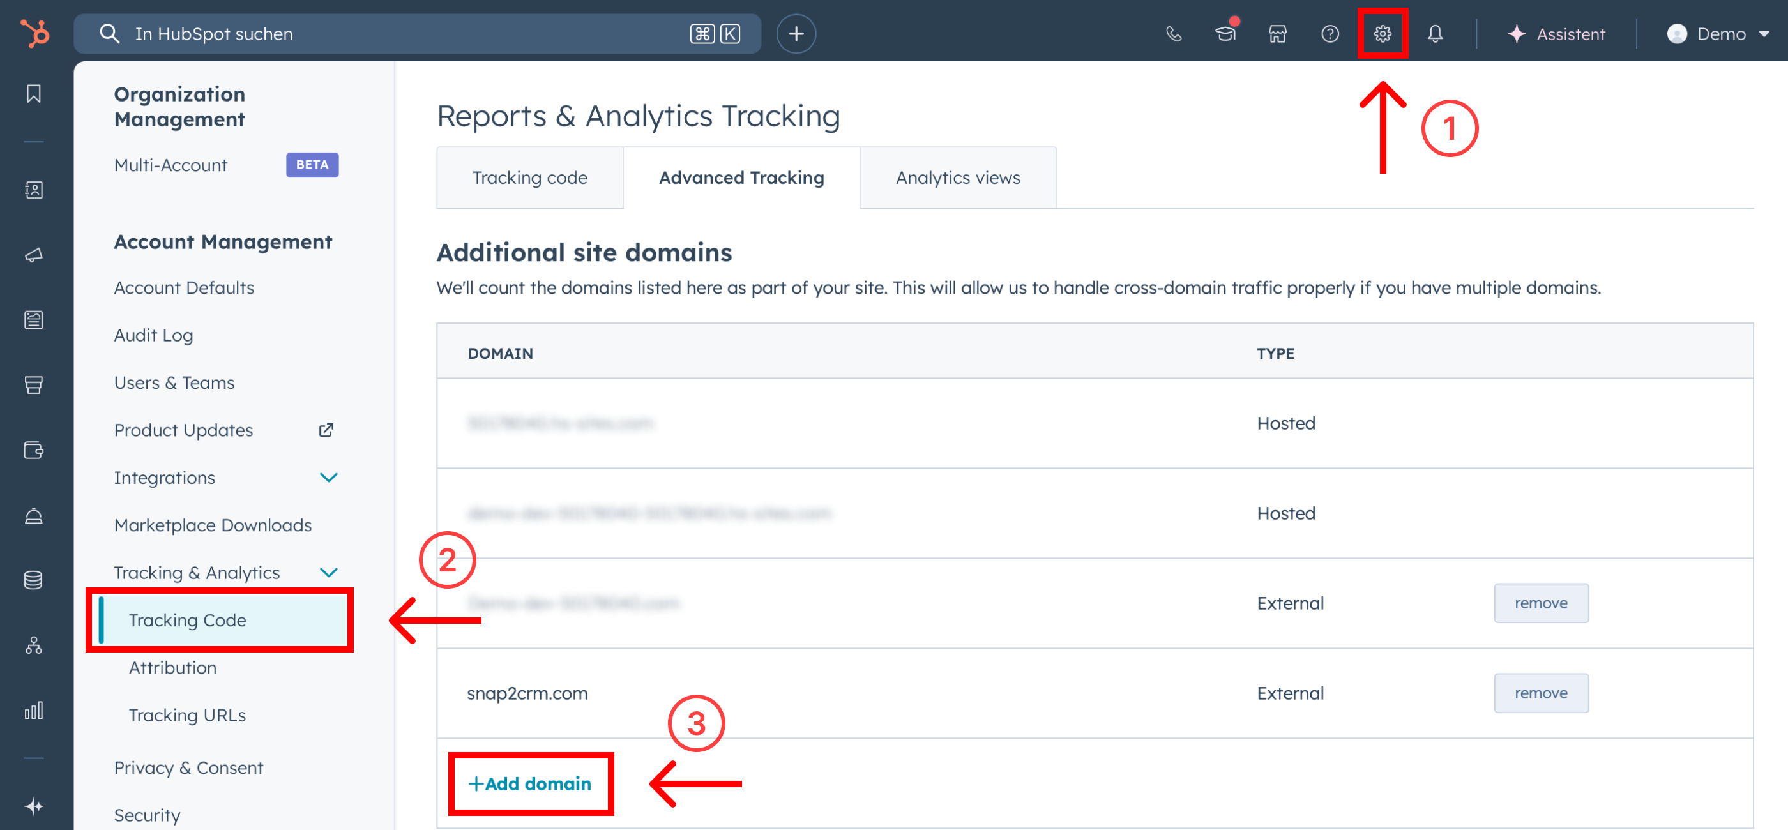
Task: Open the Assistent AI button
Action: pyautogui.click(x=1556, y=33)
